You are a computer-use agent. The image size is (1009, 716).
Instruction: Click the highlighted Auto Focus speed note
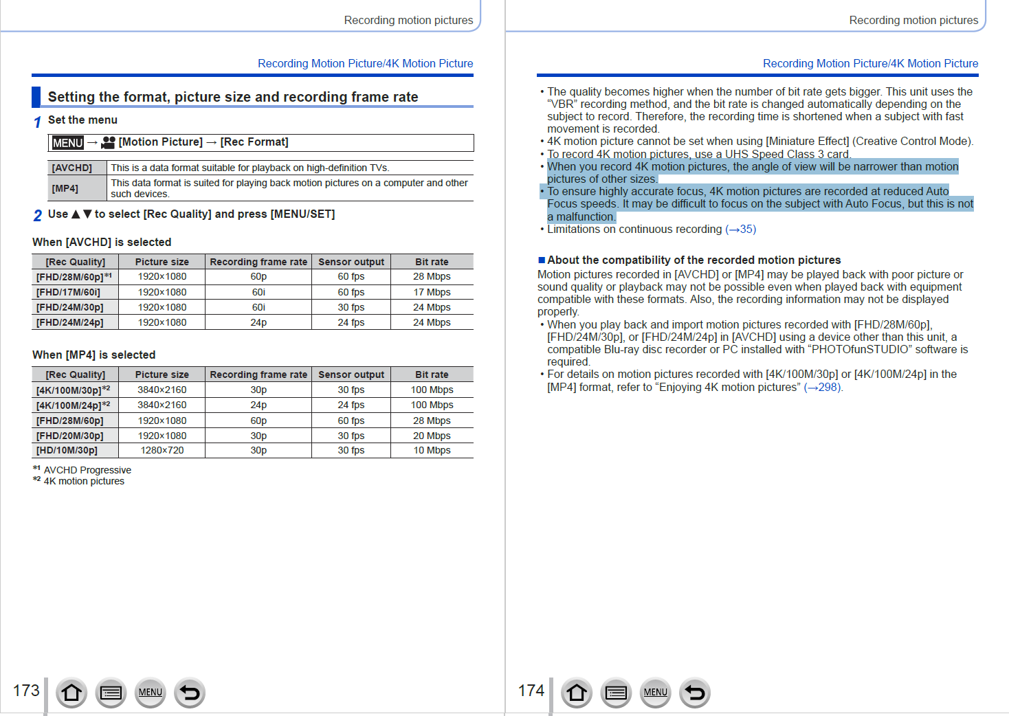click(x=760, y=204)
